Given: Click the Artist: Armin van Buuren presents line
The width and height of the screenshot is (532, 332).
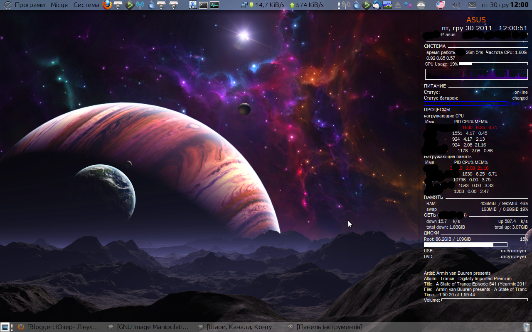Looking at the screenshot, I should click(x=457, y=273).
